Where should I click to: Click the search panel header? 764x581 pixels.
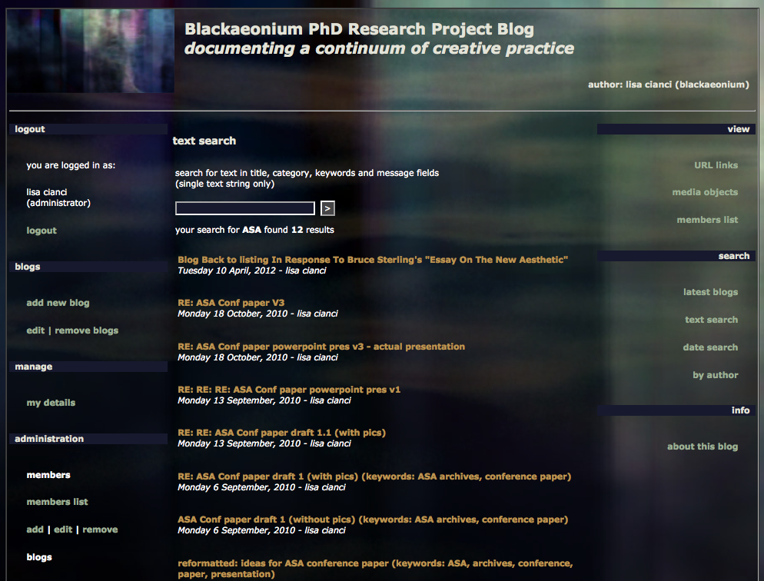[x=676, y=256]
